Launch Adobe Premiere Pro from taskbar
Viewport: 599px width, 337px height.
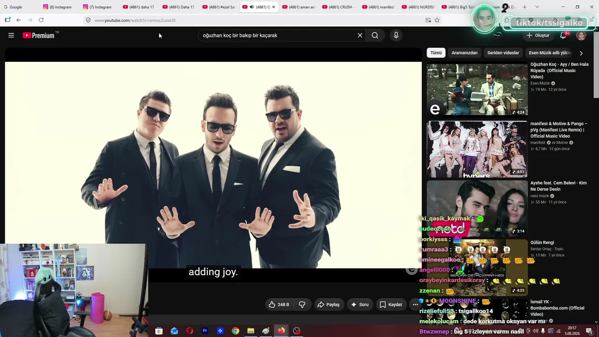click(205, 331)
